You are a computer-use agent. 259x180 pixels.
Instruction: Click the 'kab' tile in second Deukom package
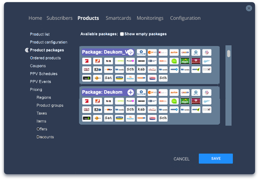[141, 110]
